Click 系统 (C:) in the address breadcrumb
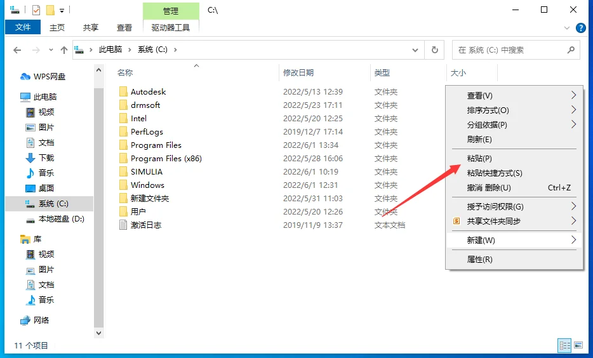The image size is (593, 358). click(152, 50)
